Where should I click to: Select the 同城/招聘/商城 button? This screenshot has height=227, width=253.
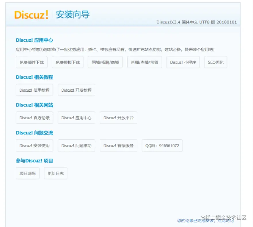(105, 62)
